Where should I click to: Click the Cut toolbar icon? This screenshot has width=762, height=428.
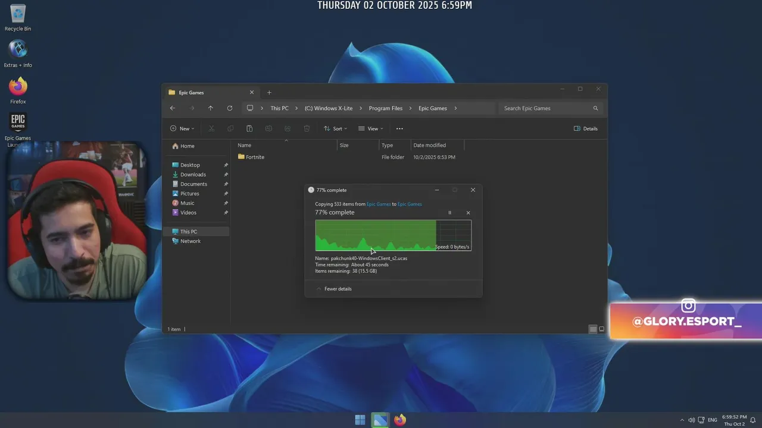pos(211,128)
